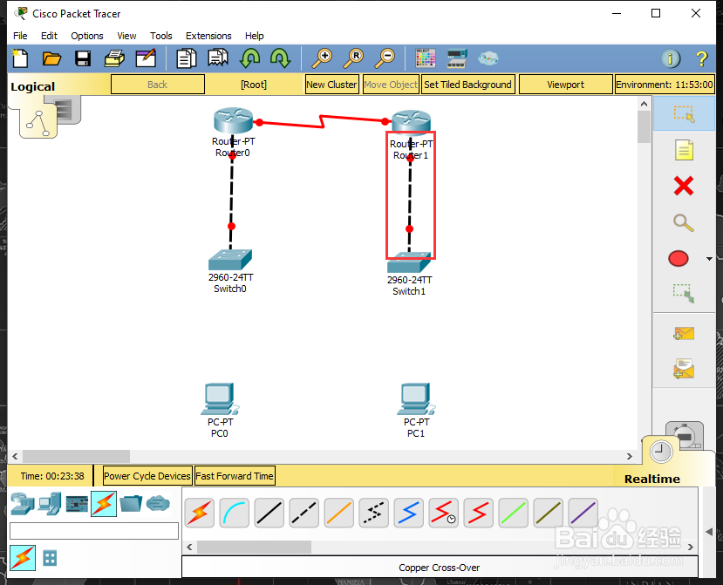The width and height of the screenshot is (723, 585).
Task: Select the Inspect magnifier tool
Action: [684, 222]
